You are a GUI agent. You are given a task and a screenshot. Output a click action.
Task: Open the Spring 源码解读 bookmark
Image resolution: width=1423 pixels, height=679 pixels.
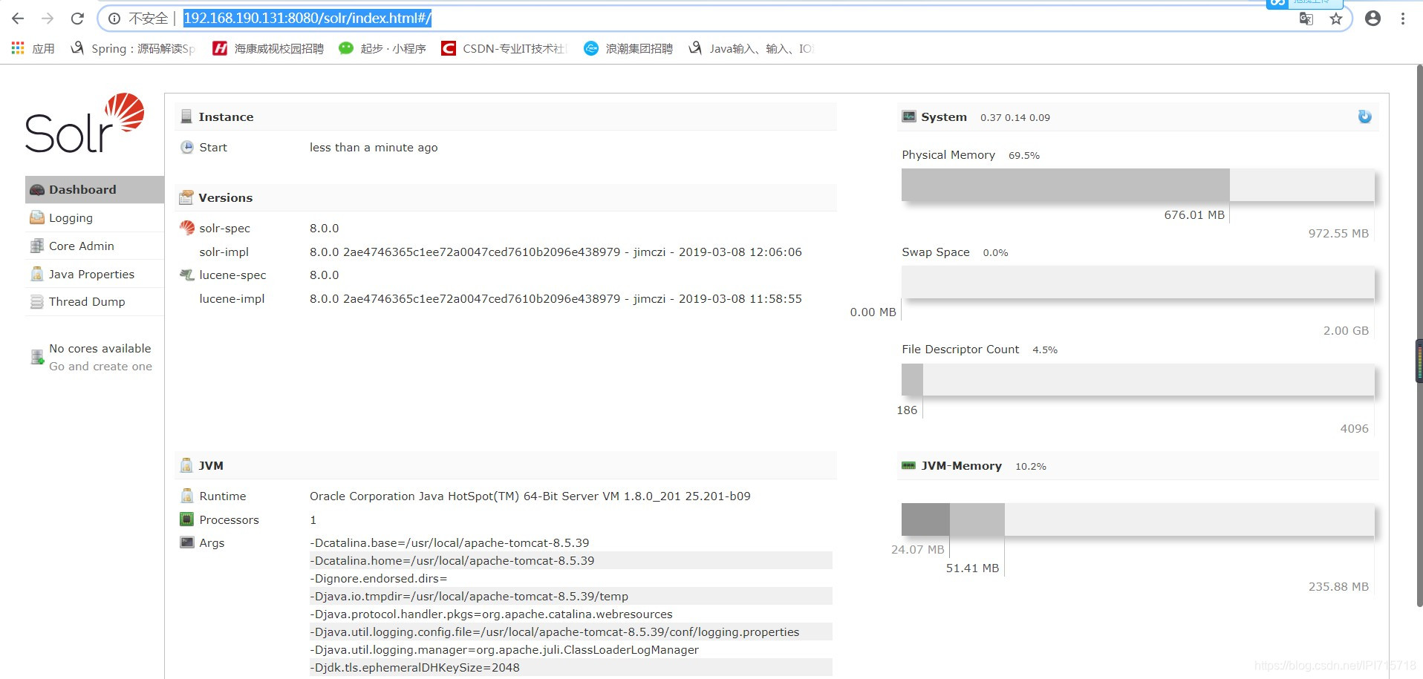coord(134,48)
